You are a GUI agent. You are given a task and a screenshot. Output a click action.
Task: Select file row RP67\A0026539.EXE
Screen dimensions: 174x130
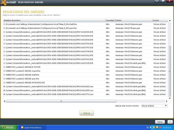click(x=86, y=36)
